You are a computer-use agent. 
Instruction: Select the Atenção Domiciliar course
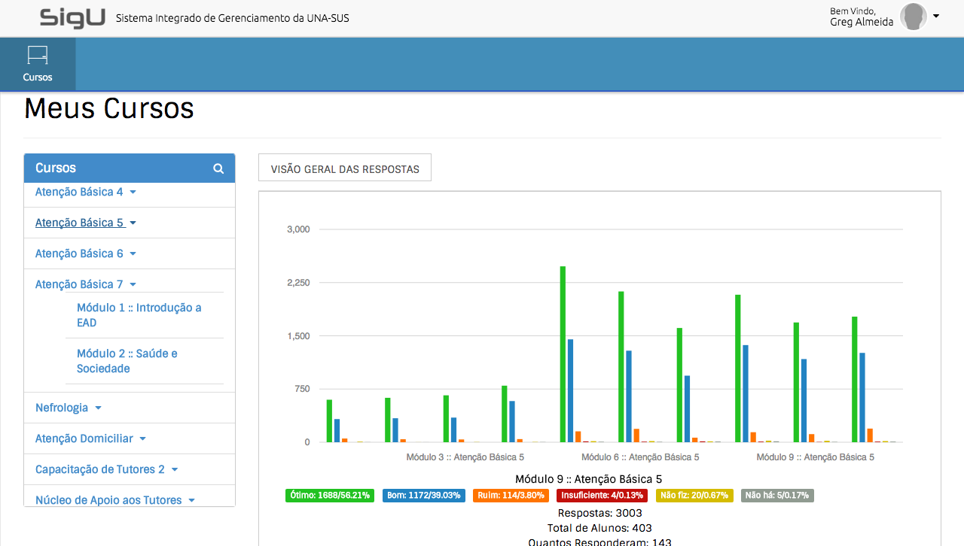click(84, 438)
